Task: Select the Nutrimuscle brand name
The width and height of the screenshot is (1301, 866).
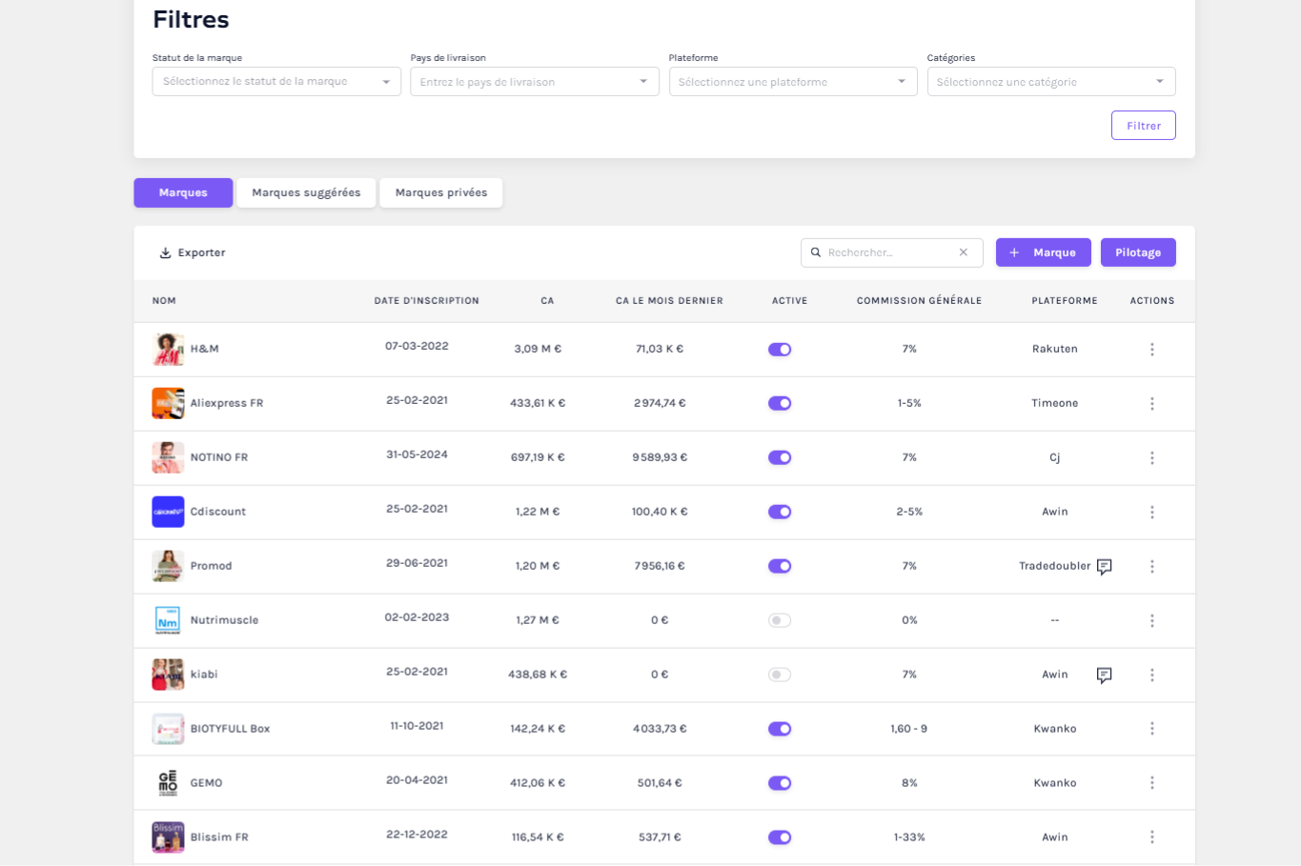Action: pyautogui.click(x=224, y=620)
